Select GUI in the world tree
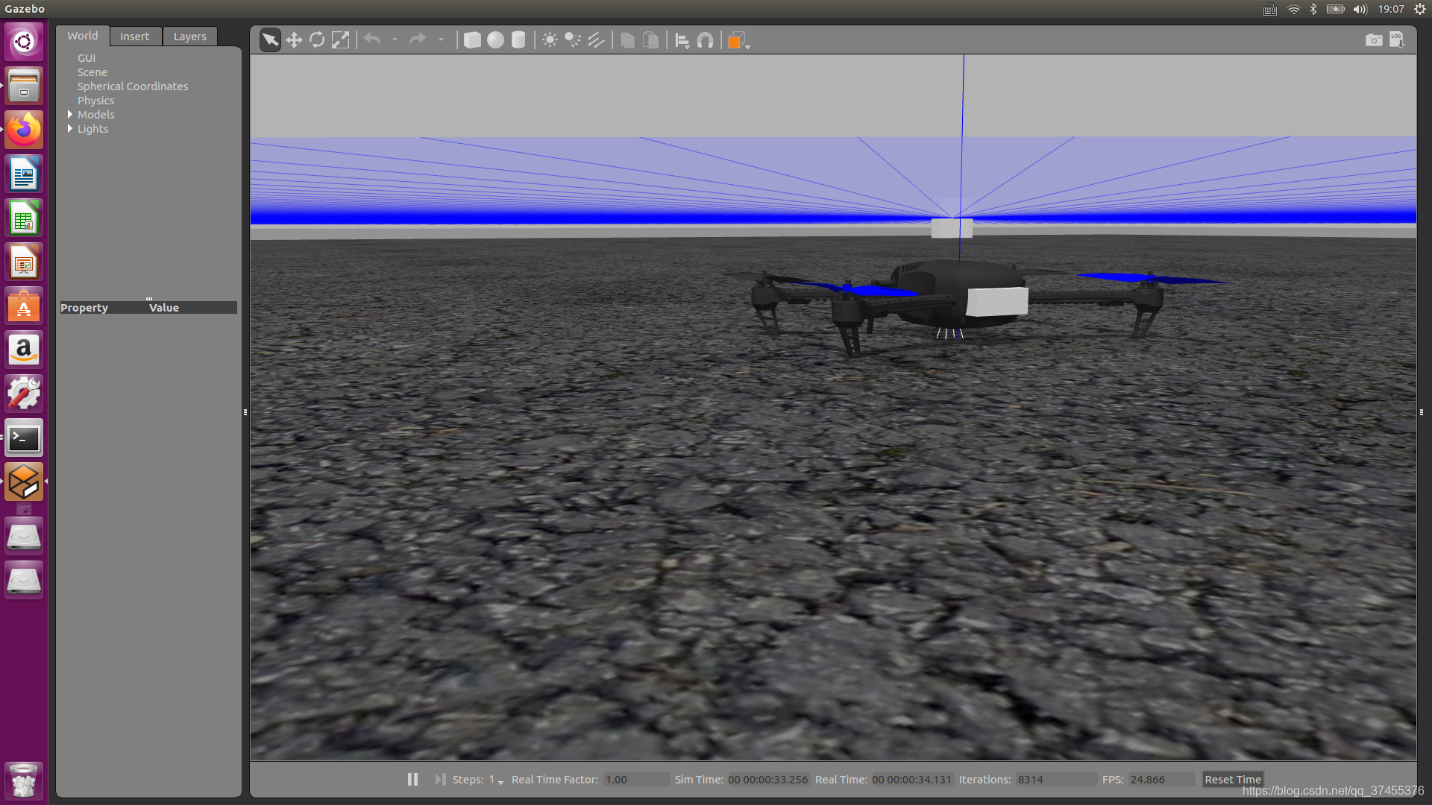Image resolution: width=1432 pixels, height=805 pixels. [x=87, y=58]
